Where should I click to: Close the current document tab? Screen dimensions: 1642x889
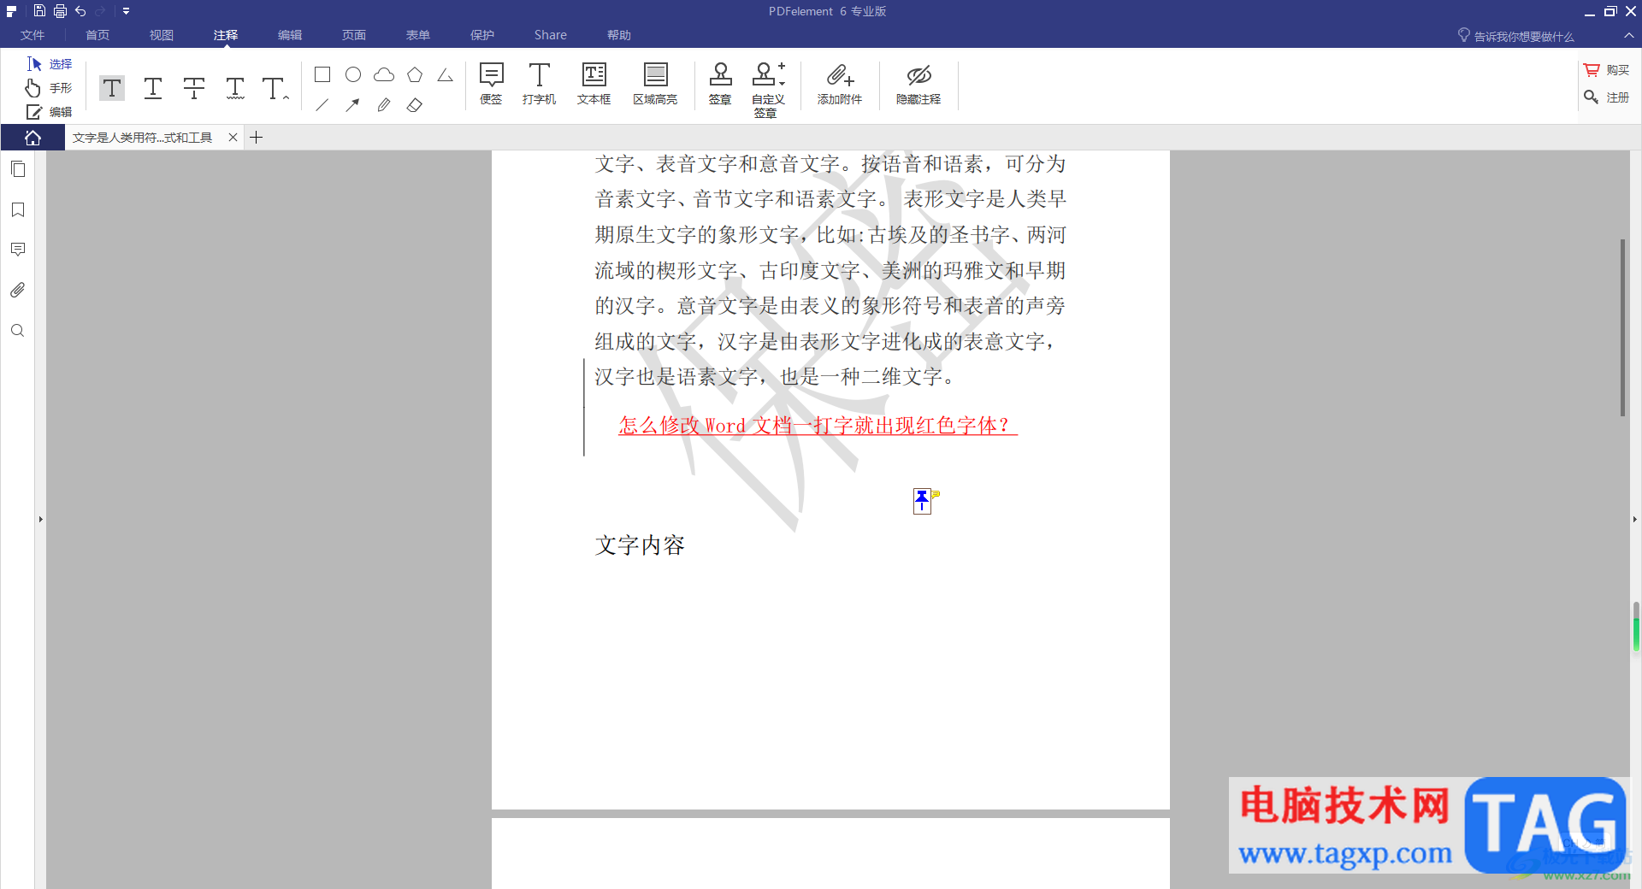pyautogui.click(x=233, y=138)
